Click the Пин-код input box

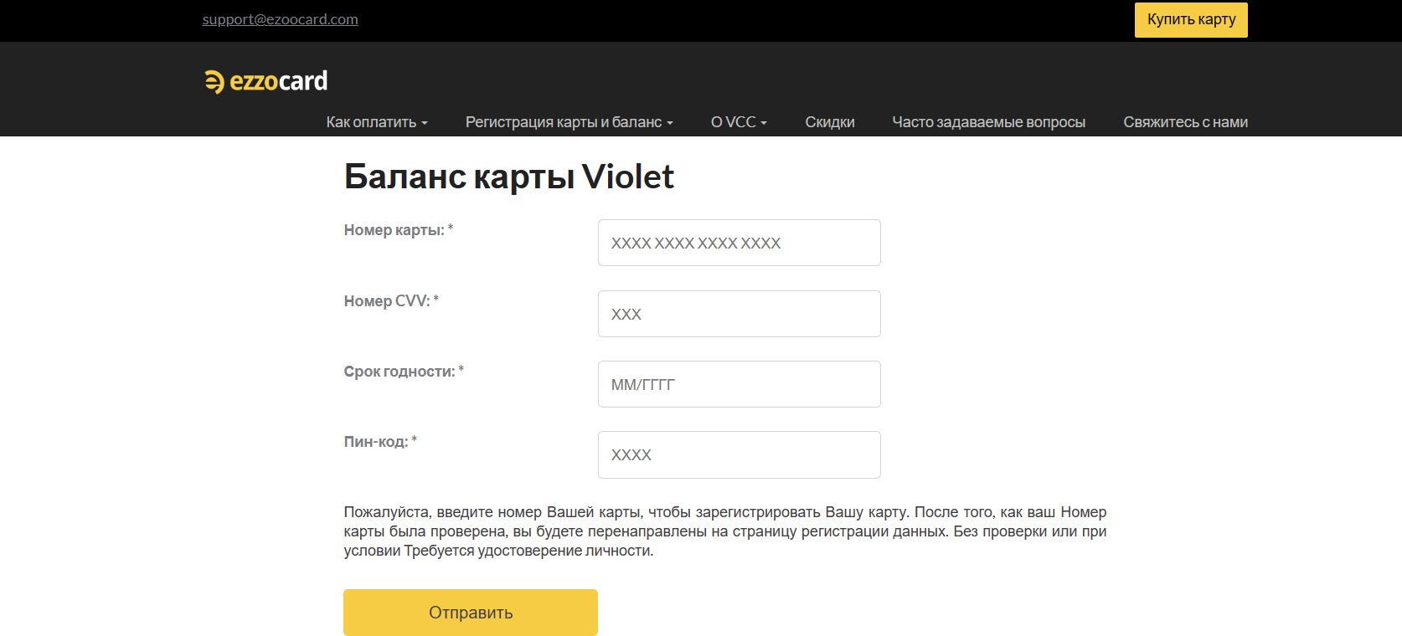coord(739,454)
